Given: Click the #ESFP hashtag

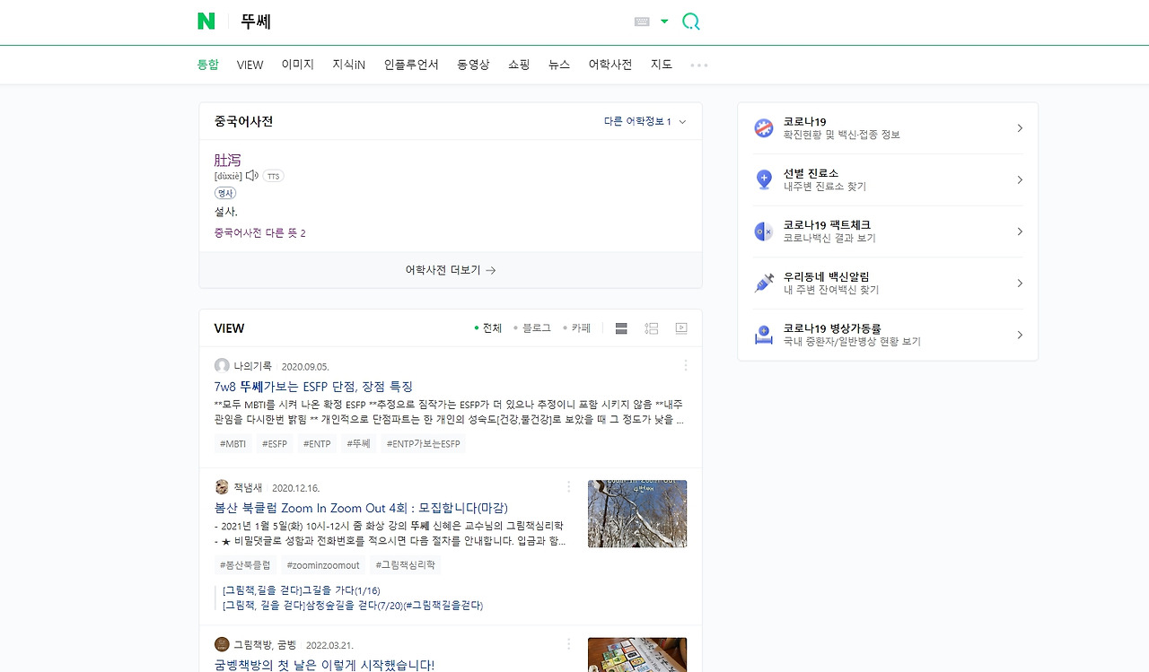Looking at the screenshot, I should point(274,443).
